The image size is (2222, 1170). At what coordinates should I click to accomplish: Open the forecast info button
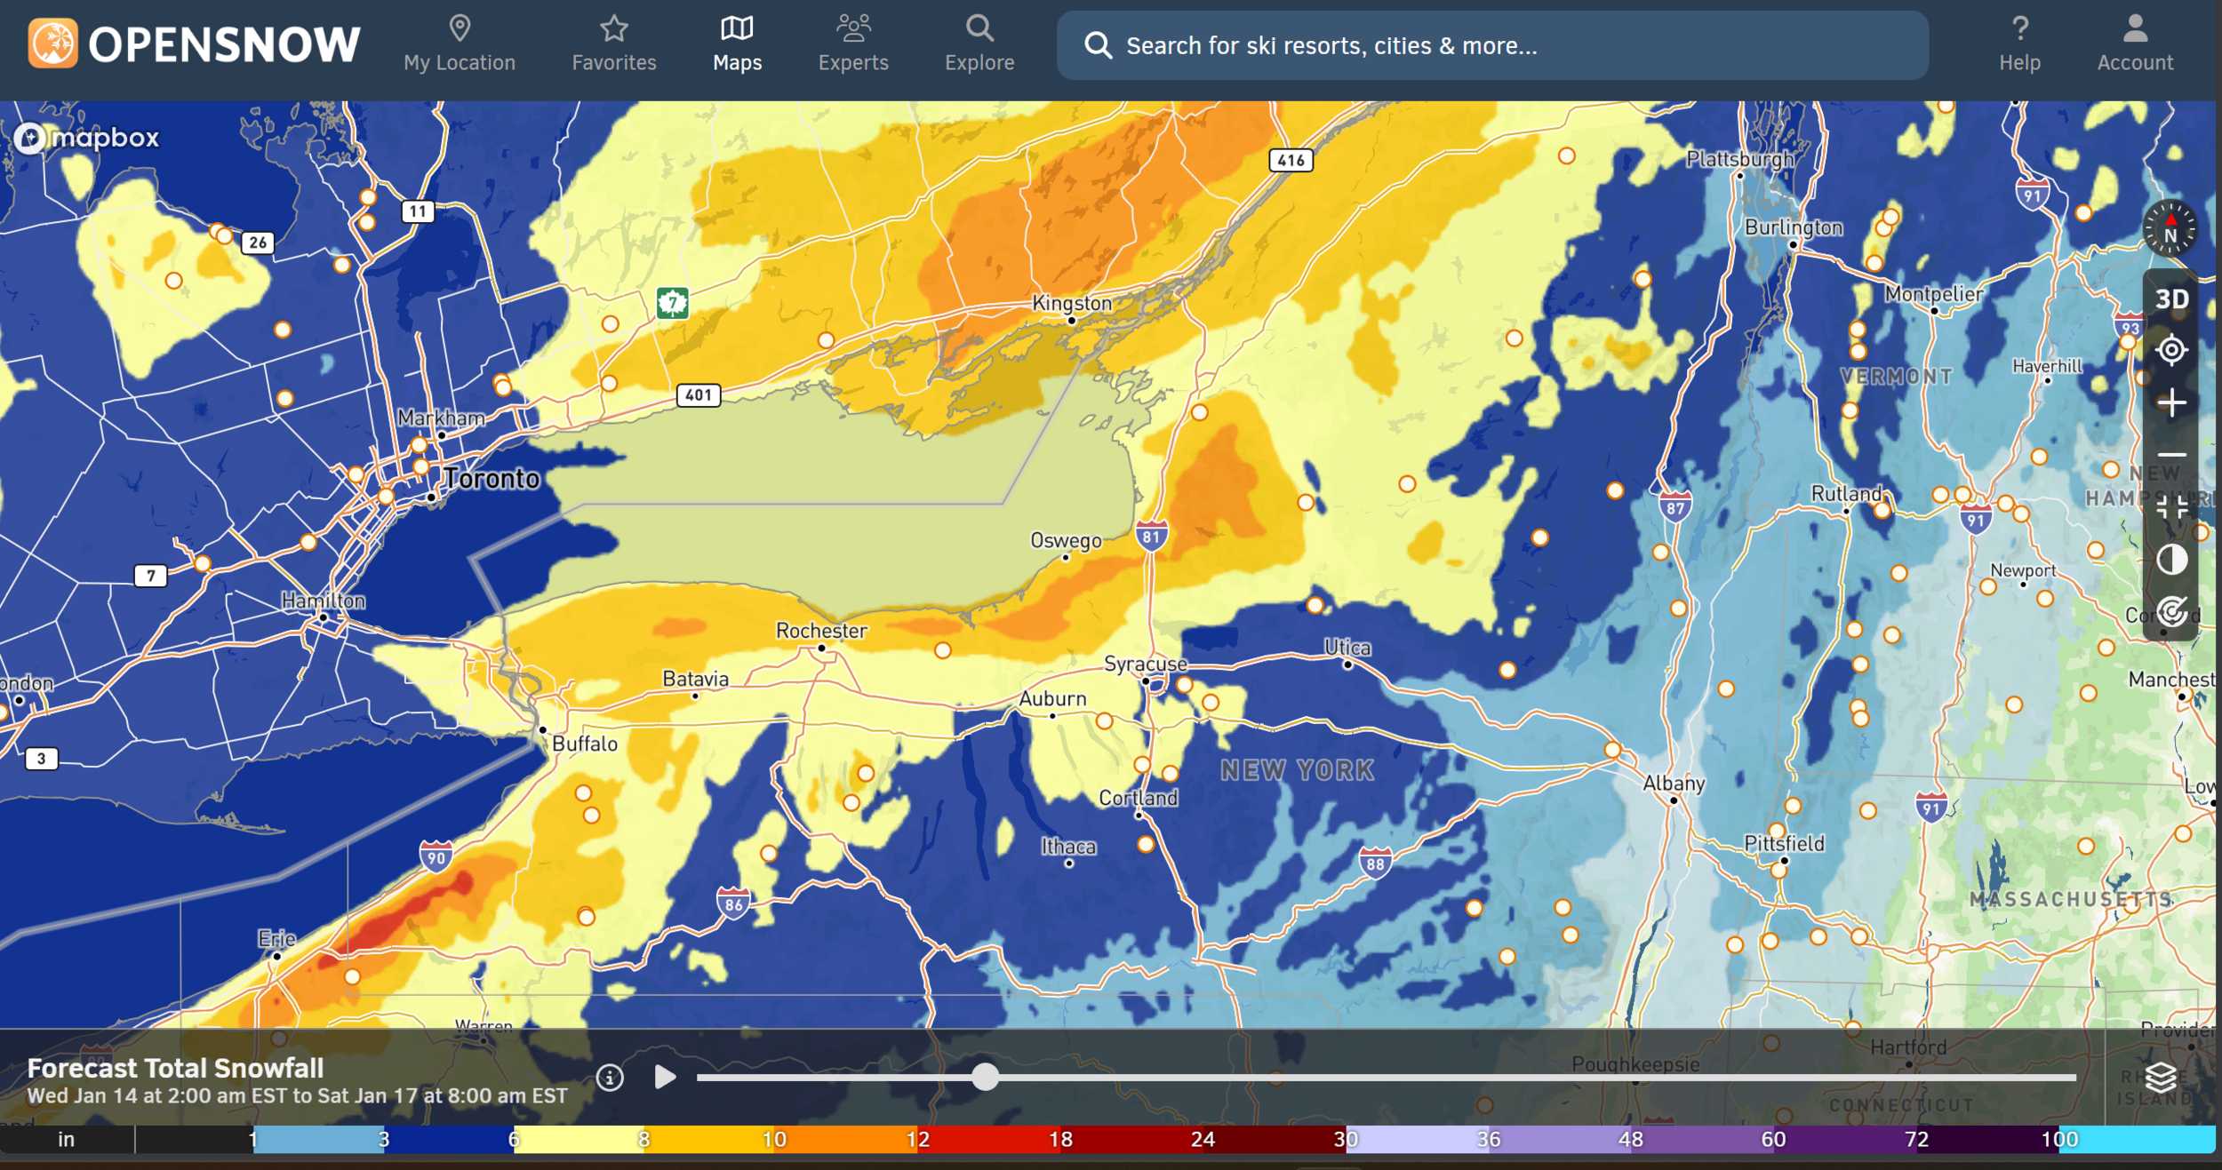(610, 1078)
